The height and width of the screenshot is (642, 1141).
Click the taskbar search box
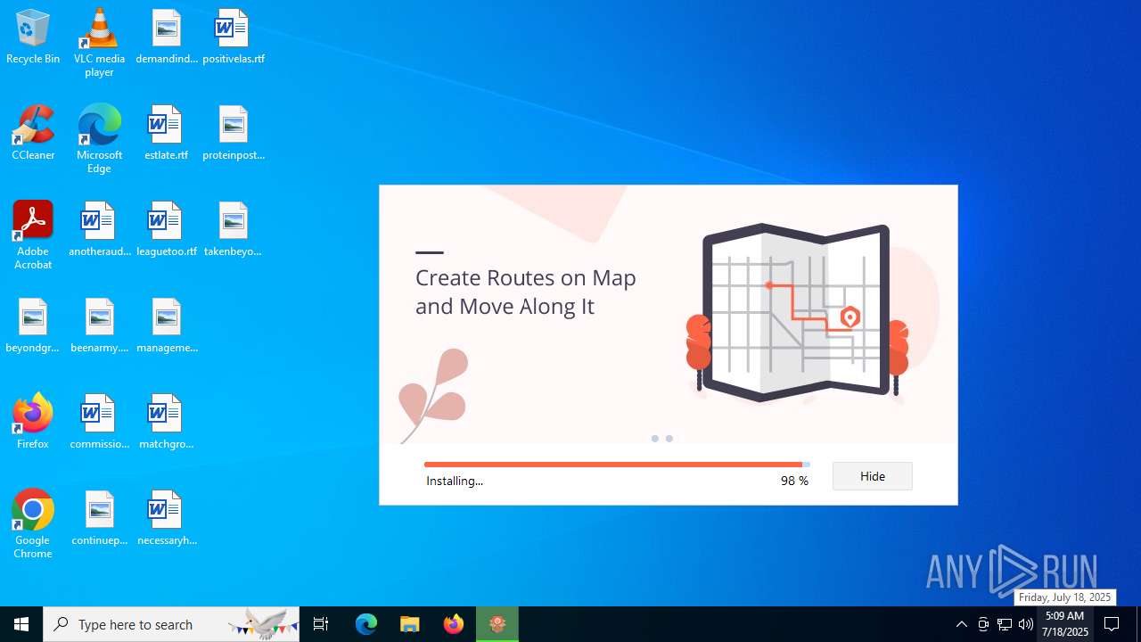pyautogui.click(x=173, y=624)
